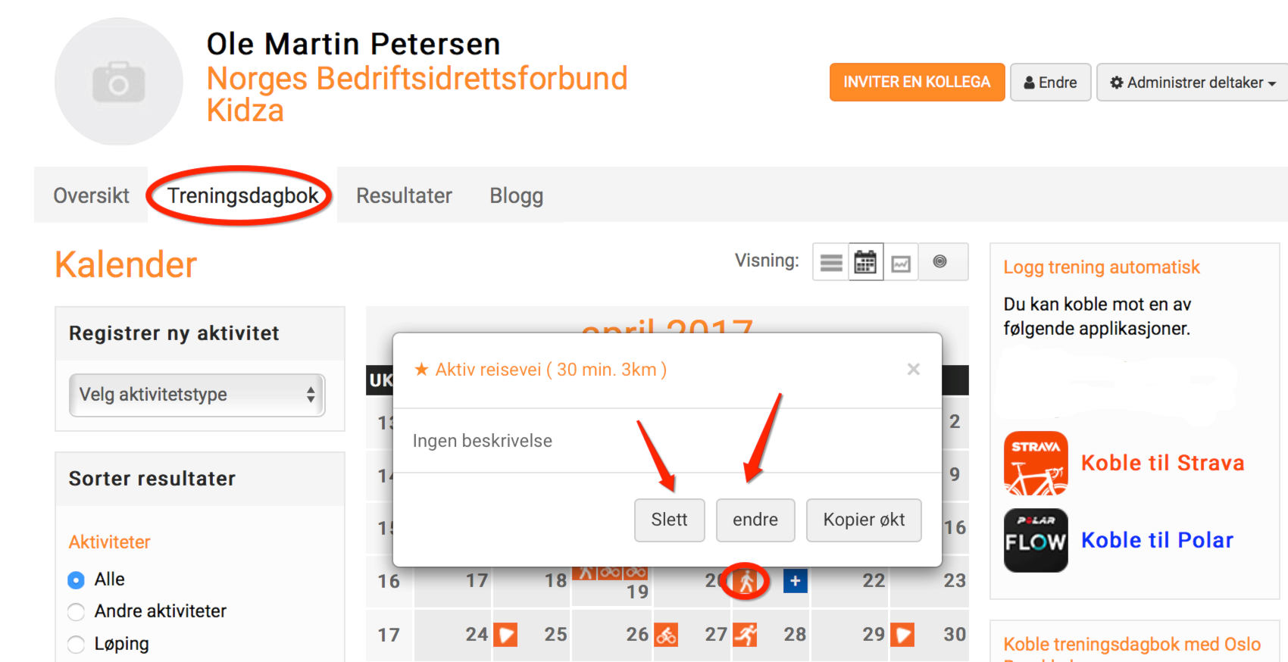This screenshot has width=1288, height=662.
Task: Click the profile photo camera placeholder
Action: 119,82
